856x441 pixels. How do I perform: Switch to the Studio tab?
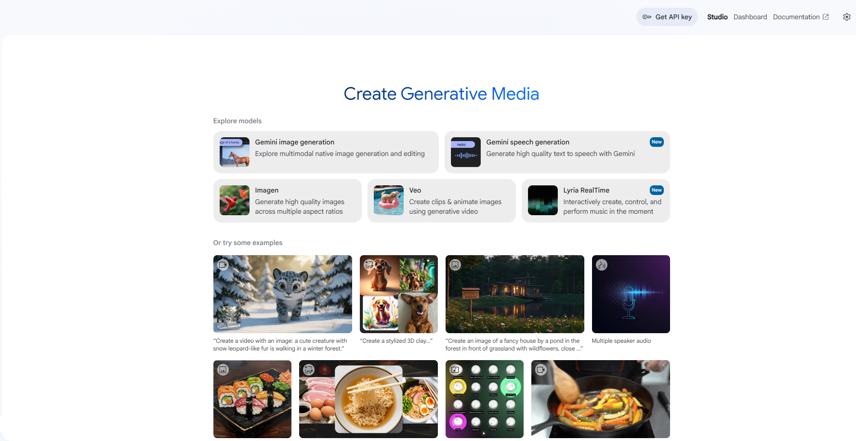(x=717, y=17)
